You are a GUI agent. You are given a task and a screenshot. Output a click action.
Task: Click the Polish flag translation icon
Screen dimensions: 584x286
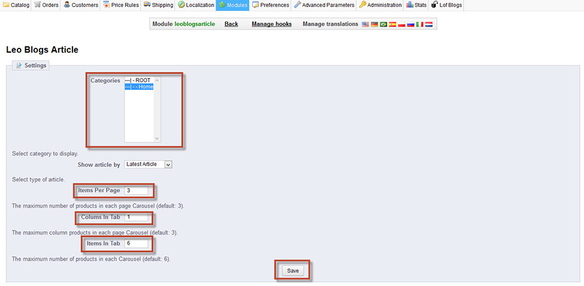402,24
